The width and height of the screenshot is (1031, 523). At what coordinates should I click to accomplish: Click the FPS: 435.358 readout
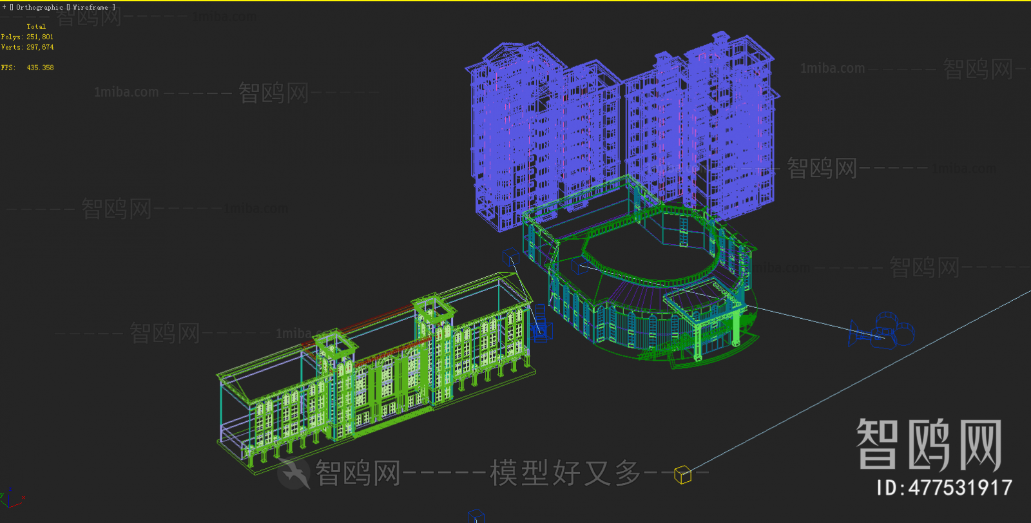tap(27, 68)
